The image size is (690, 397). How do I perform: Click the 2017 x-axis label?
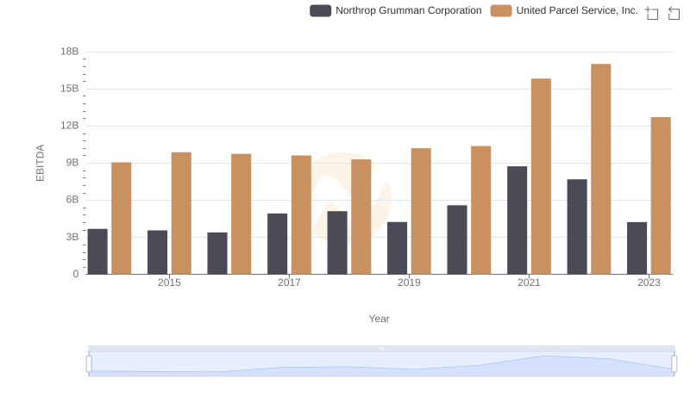pos(289,282)
